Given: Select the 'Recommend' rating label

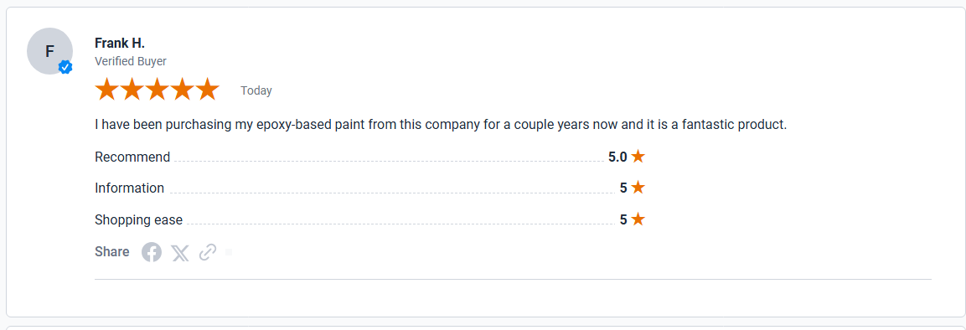Looking at the screenshot, I should tap(132, 157).
